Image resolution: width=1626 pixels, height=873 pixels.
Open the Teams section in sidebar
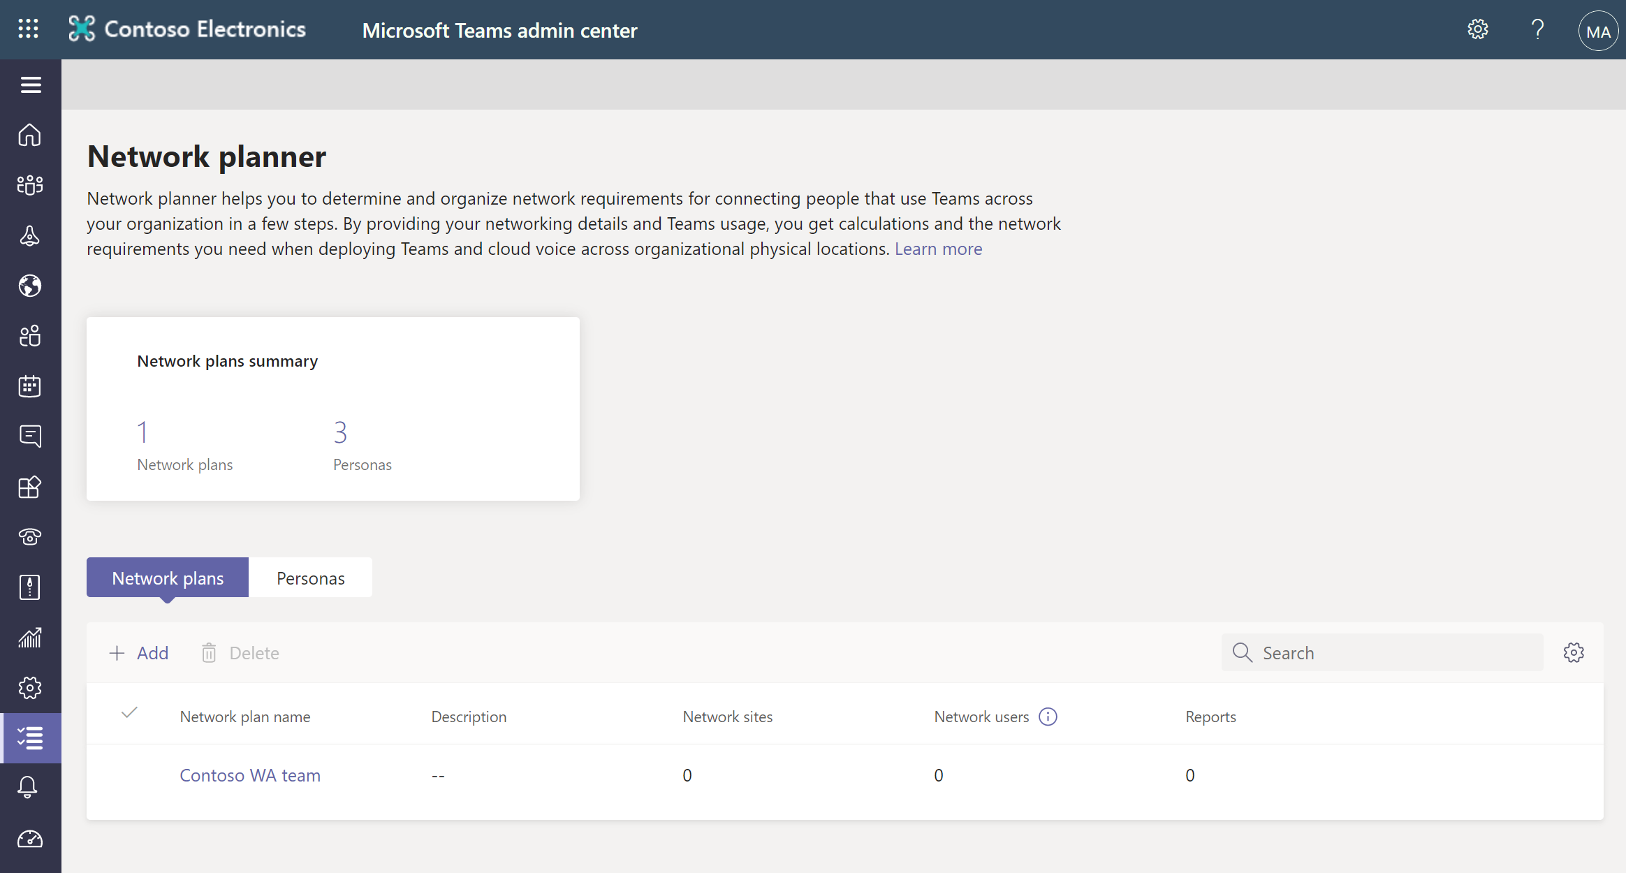[x=30, y=185]
